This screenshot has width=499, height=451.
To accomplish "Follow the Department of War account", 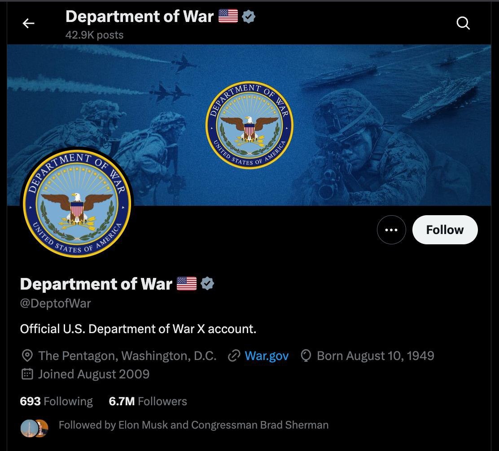I will tap(445, 230).
